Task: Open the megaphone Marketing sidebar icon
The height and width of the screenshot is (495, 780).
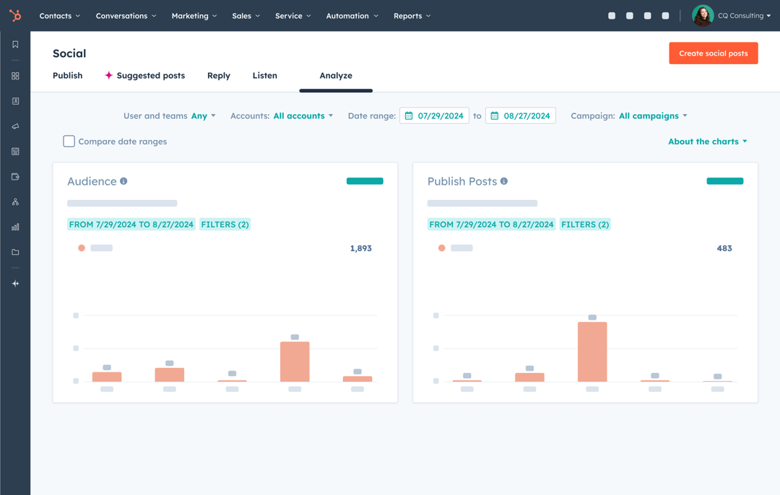Action: pos(15,126)
